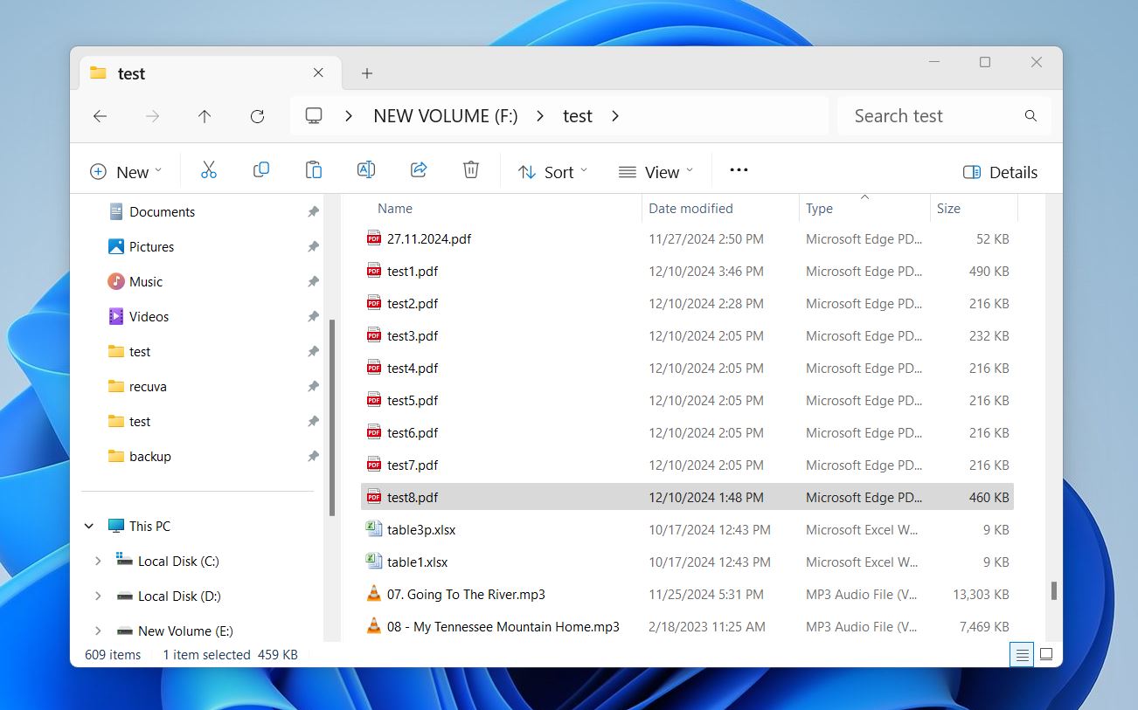Open the See more toolbar menu
The width and height of the screenshot is (1138, 710).
pyautogui.click(x=738, y=170)
